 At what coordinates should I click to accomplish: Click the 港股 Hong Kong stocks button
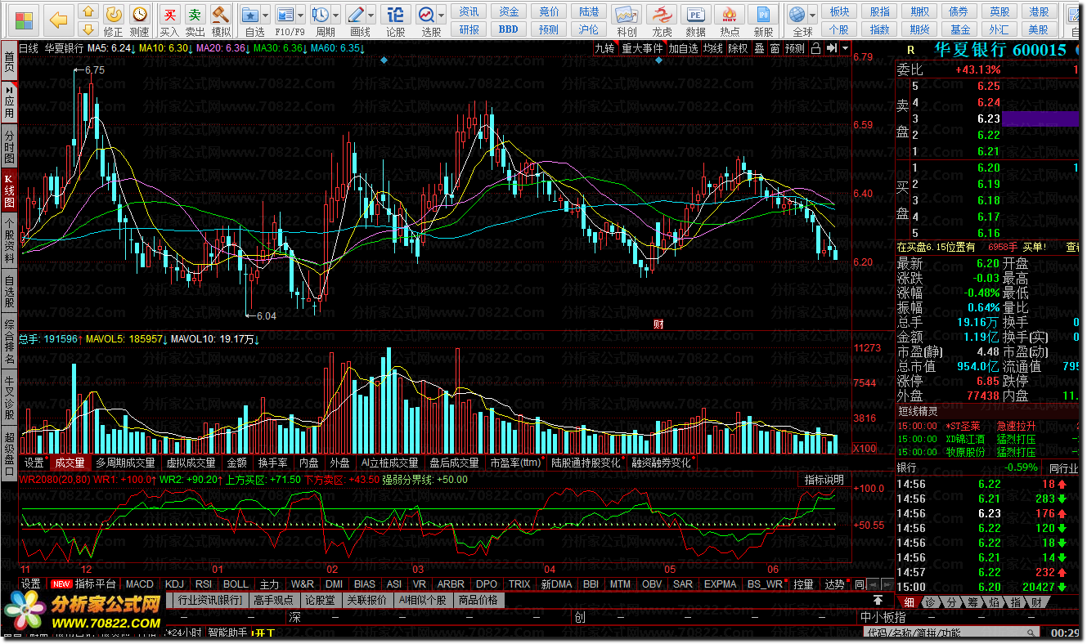click(x=1040, y=11)
